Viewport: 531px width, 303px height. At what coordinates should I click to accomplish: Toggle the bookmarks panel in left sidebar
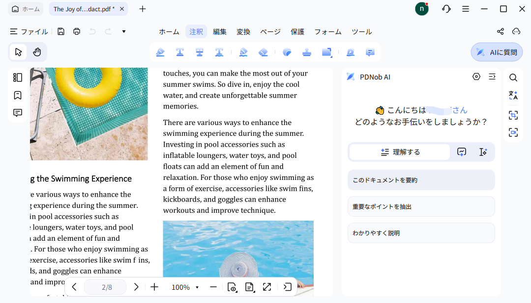point(18,95)
